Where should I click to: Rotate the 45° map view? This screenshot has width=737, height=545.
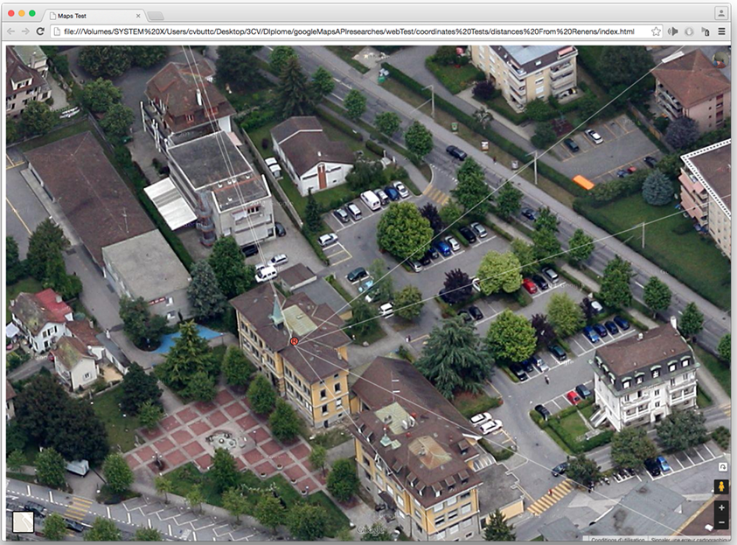click(721, 466)
